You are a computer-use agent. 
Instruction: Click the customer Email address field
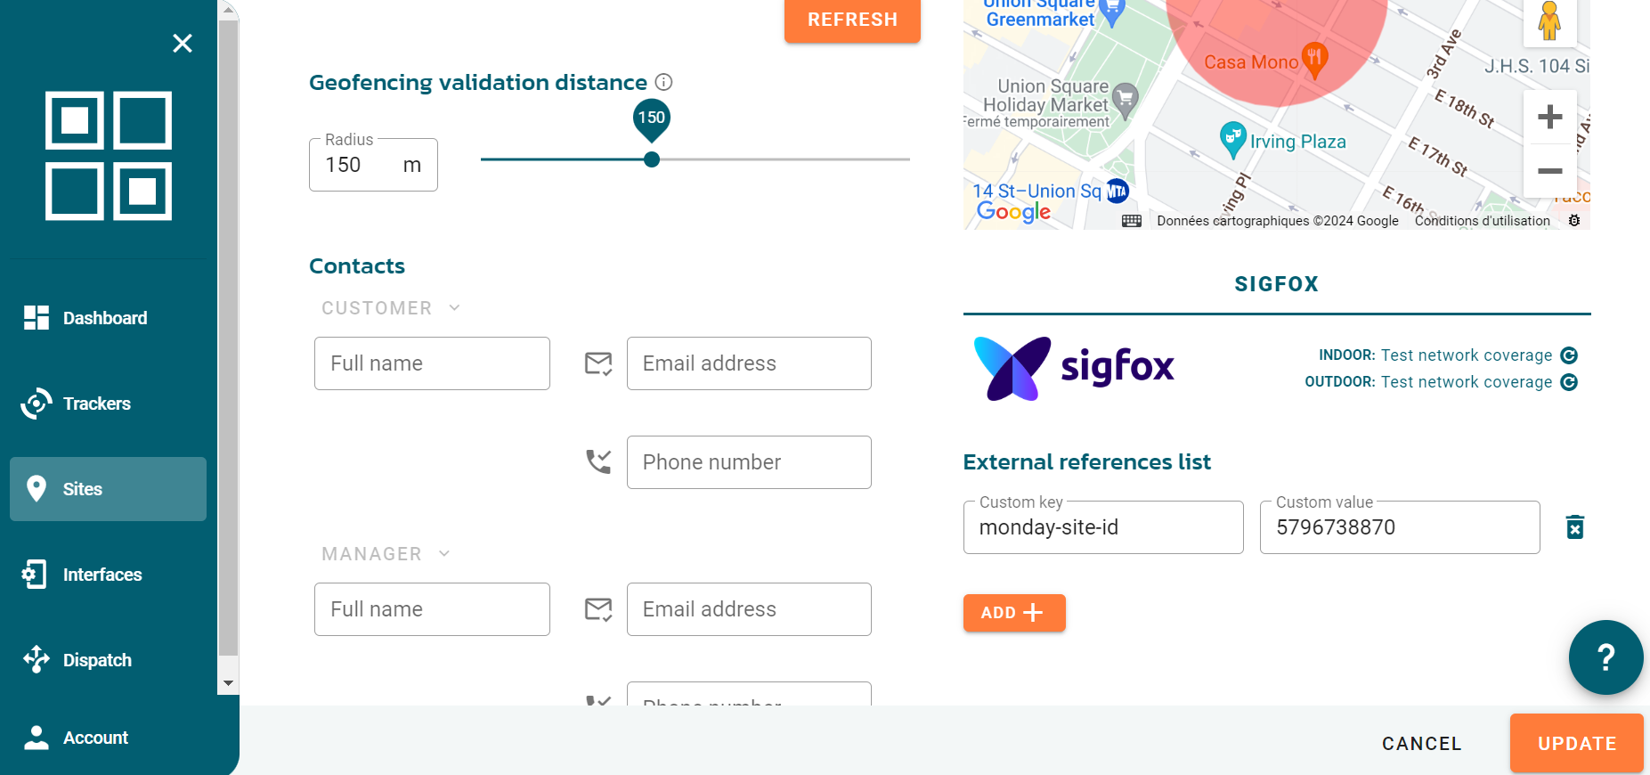tap(749, 363)
